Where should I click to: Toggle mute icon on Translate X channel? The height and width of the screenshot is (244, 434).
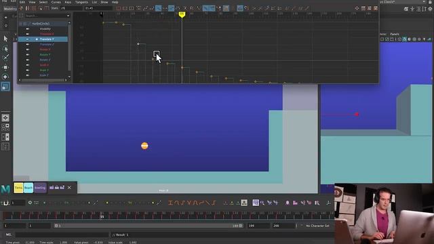(x=27, y=34)
